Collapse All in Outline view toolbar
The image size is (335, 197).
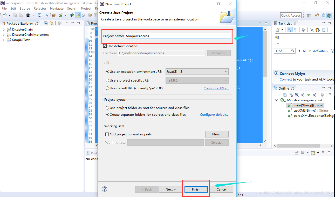click(x=285, y=95)
